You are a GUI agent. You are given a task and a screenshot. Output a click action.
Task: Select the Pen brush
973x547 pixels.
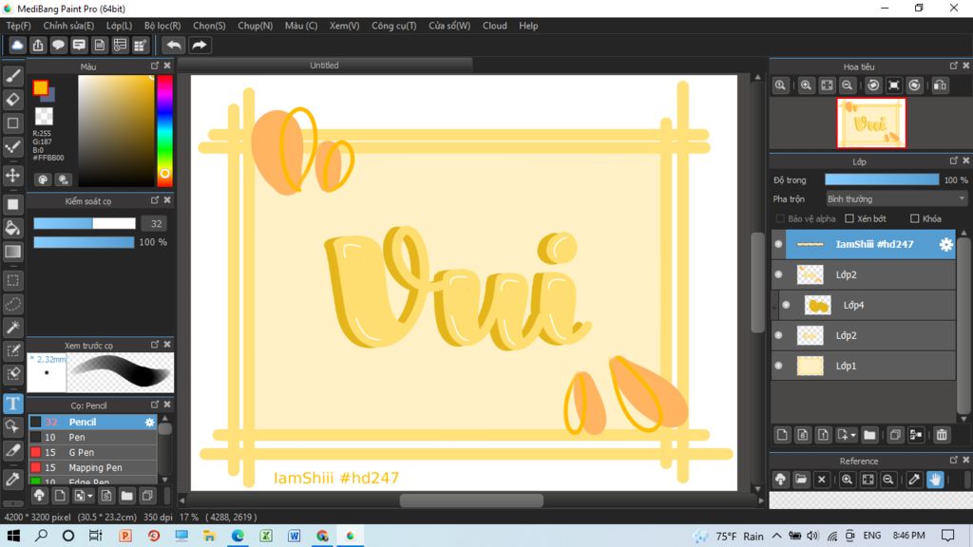(93, 437)
